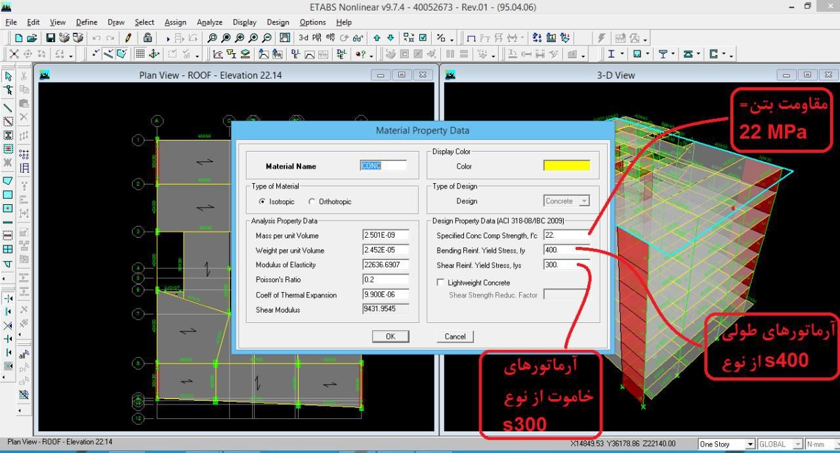840x453 pixels.
Task: Select the Orthotropic radio button
Action: click(x=312, y=202)
